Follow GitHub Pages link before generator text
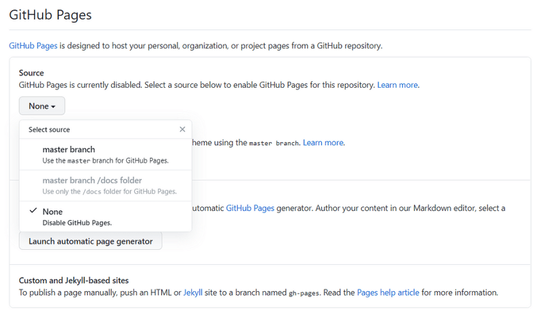552x330 pixels. coord(250,208)
